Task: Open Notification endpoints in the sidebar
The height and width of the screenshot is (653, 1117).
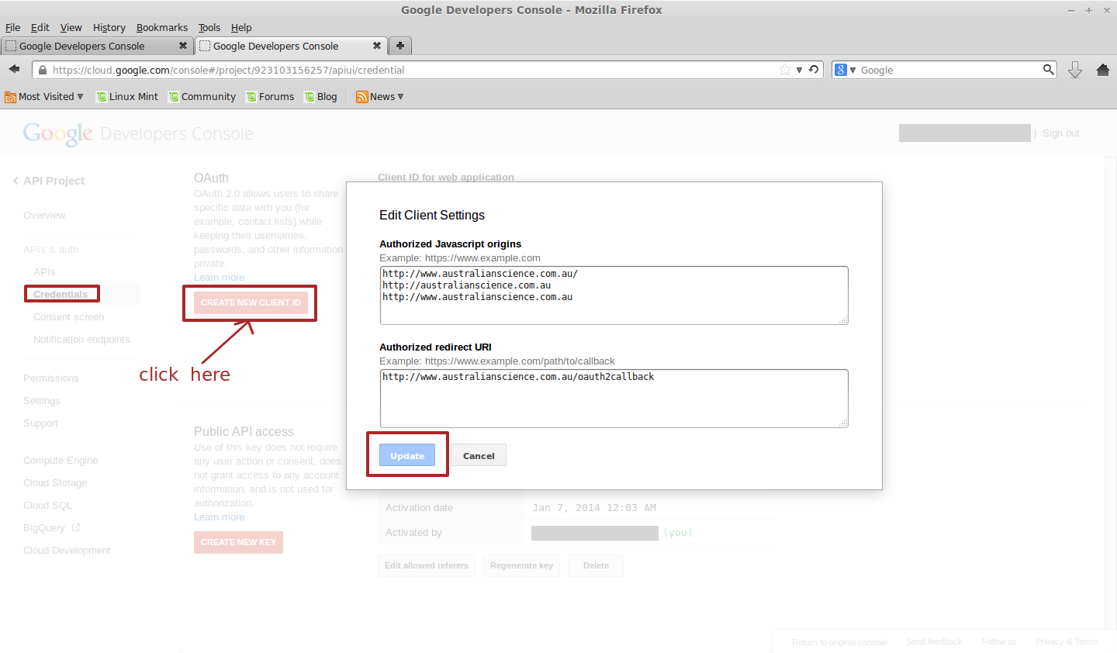Action: click(x=81, y=340)
